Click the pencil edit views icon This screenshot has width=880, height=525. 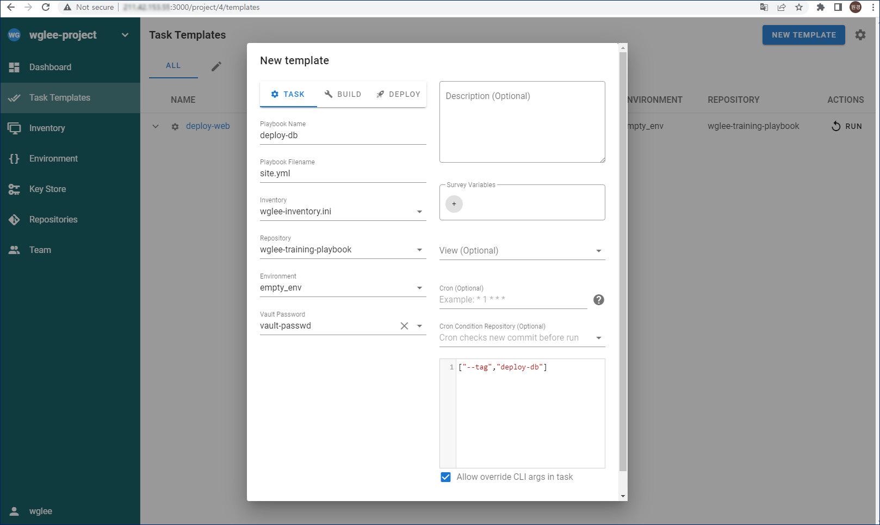(216, 66)
